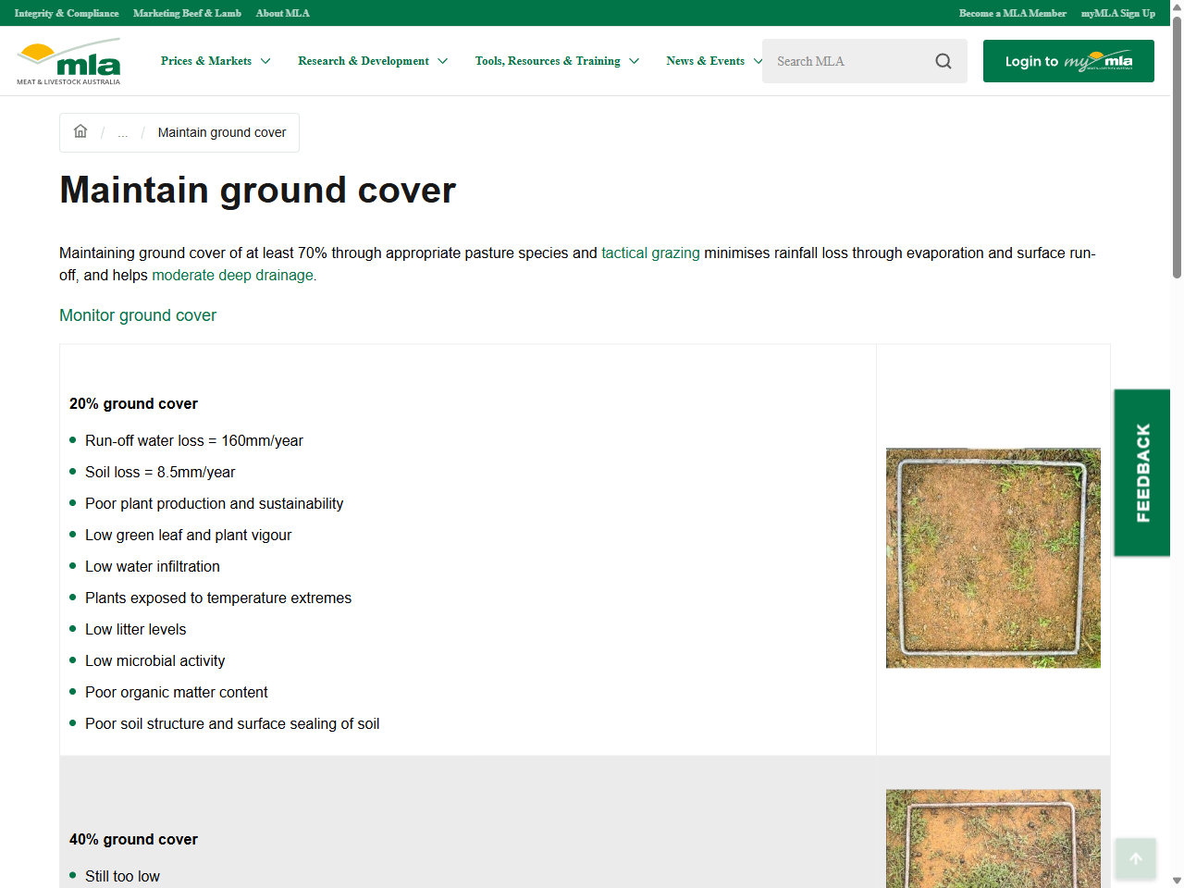The width and height of the screenshot is (1184, 888).
Task: Select Marketing Beef & Lamb in the top bar
Action: [x=187, y=13]
